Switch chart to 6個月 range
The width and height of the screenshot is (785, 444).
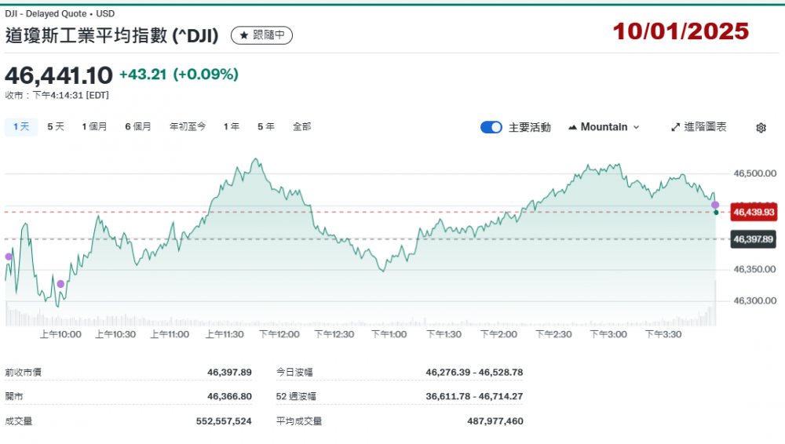pyautogui.click(x=137, y=126)
